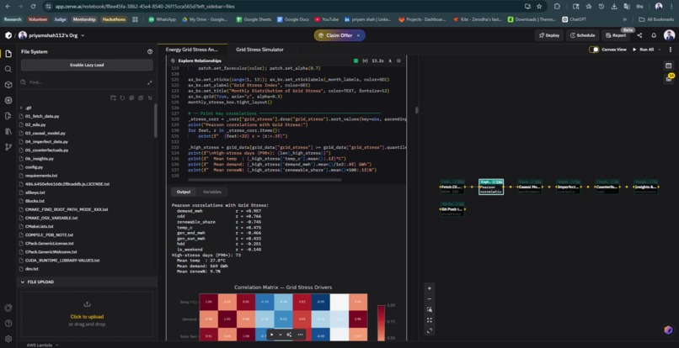Click the expand icon beside Find field
The image size is (679, 348).
(150, 82)
